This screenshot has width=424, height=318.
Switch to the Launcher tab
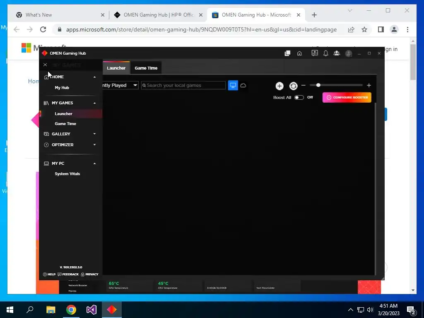click(x=116, y=68)
